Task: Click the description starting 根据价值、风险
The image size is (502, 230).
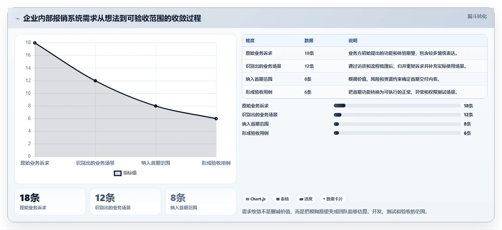Action: click(x=394, y=79)
